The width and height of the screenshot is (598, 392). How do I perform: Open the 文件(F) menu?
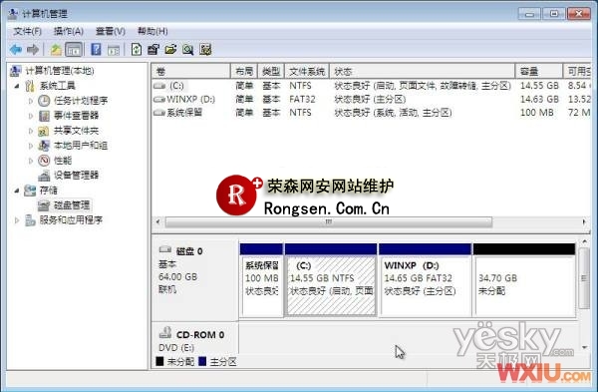pyautogui.click(x=27, y=31)
